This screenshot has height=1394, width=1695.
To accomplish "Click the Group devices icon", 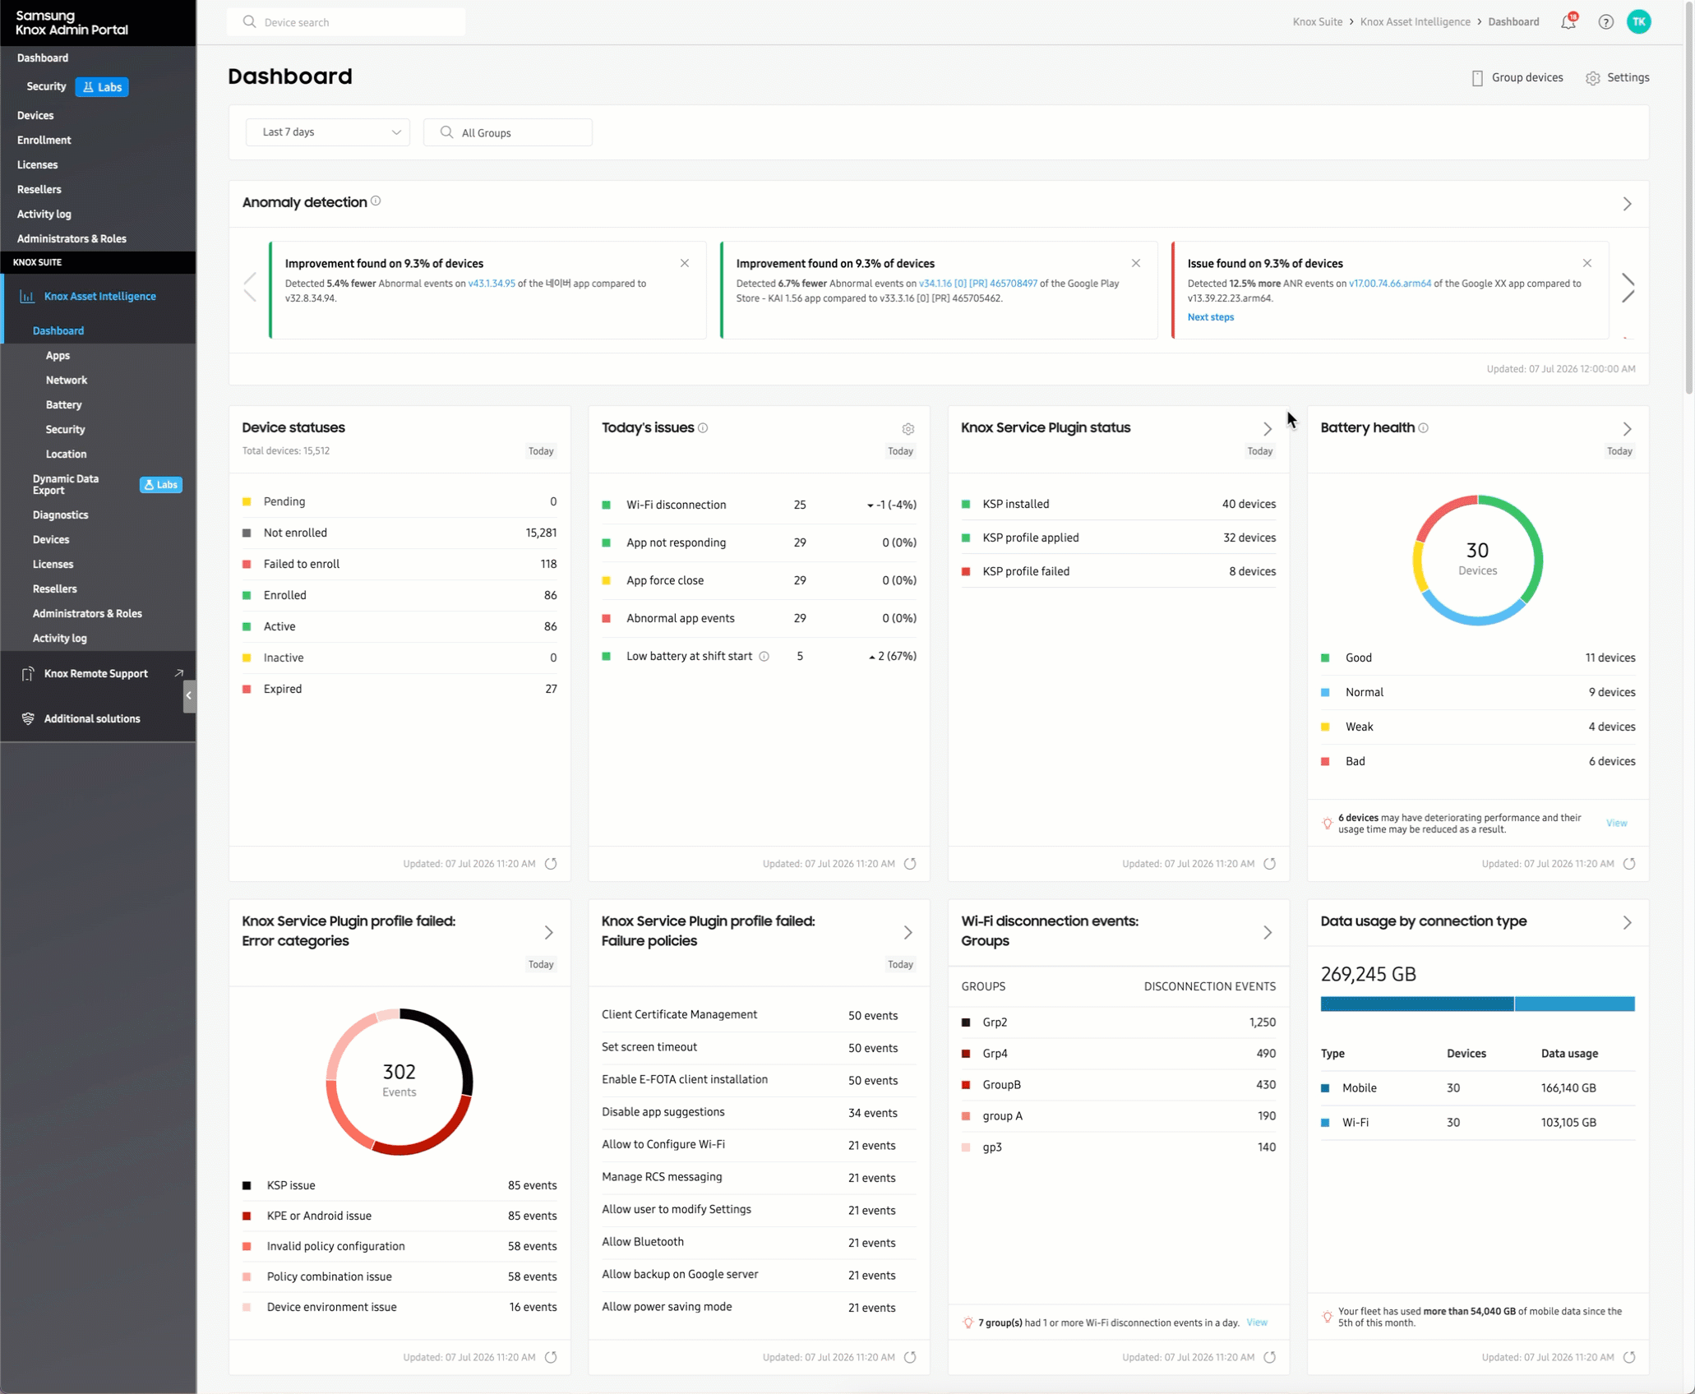I will tap(1477, 78).
